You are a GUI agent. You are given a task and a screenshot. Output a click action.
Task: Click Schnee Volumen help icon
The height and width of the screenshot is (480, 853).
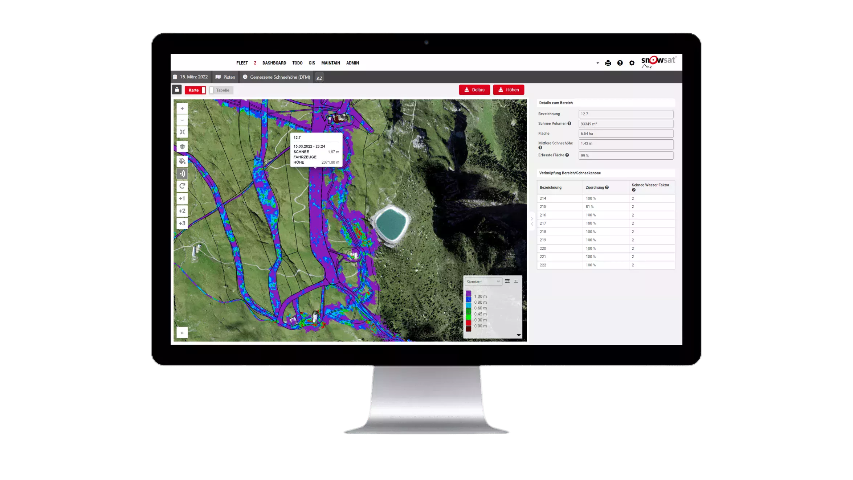(569, 123)
